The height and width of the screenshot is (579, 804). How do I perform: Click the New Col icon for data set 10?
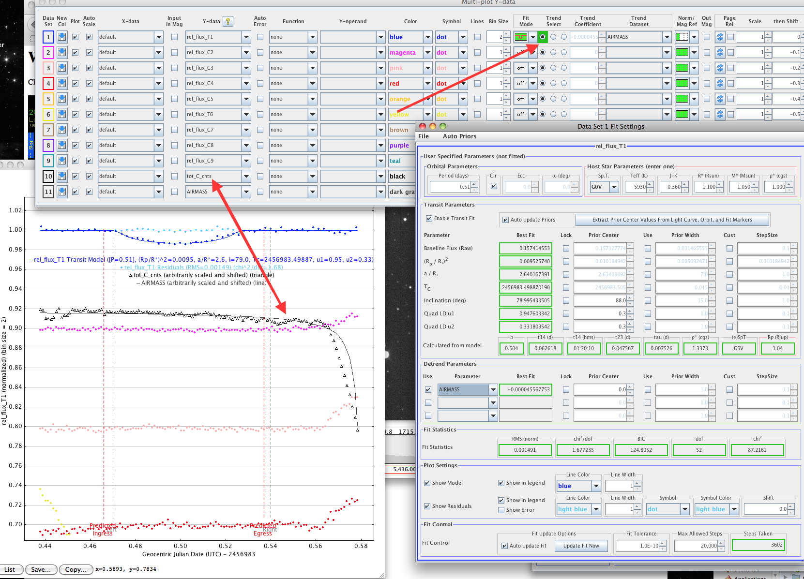point(62,176)
